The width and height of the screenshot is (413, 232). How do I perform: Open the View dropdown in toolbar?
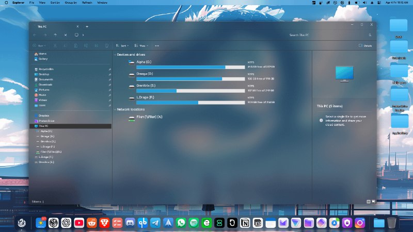click(x=141, y=46)
